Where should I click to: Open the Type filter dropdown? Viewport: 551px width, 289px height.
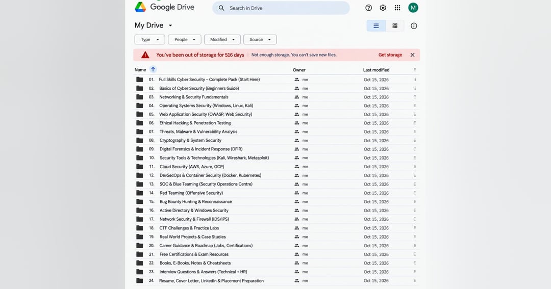149,40
